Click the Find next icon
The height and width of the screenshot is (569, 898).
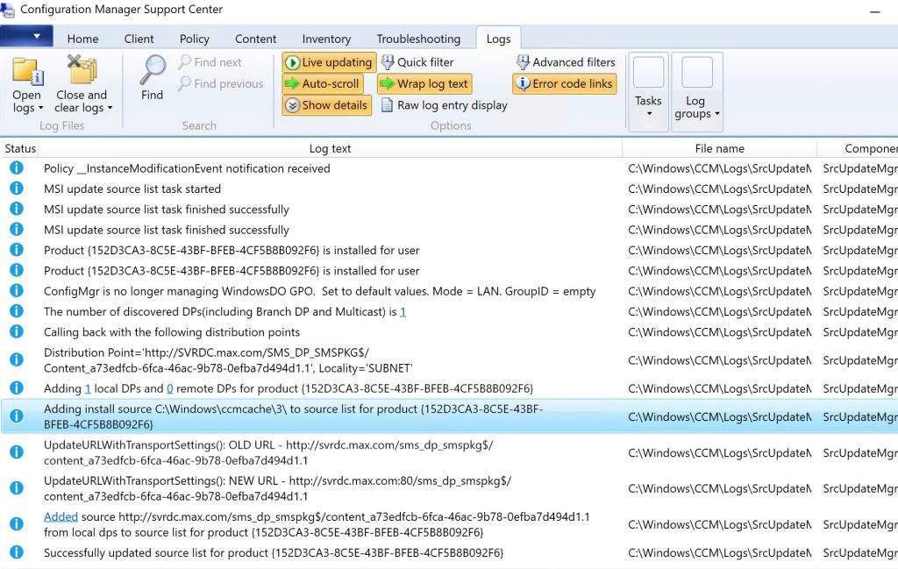187,61
